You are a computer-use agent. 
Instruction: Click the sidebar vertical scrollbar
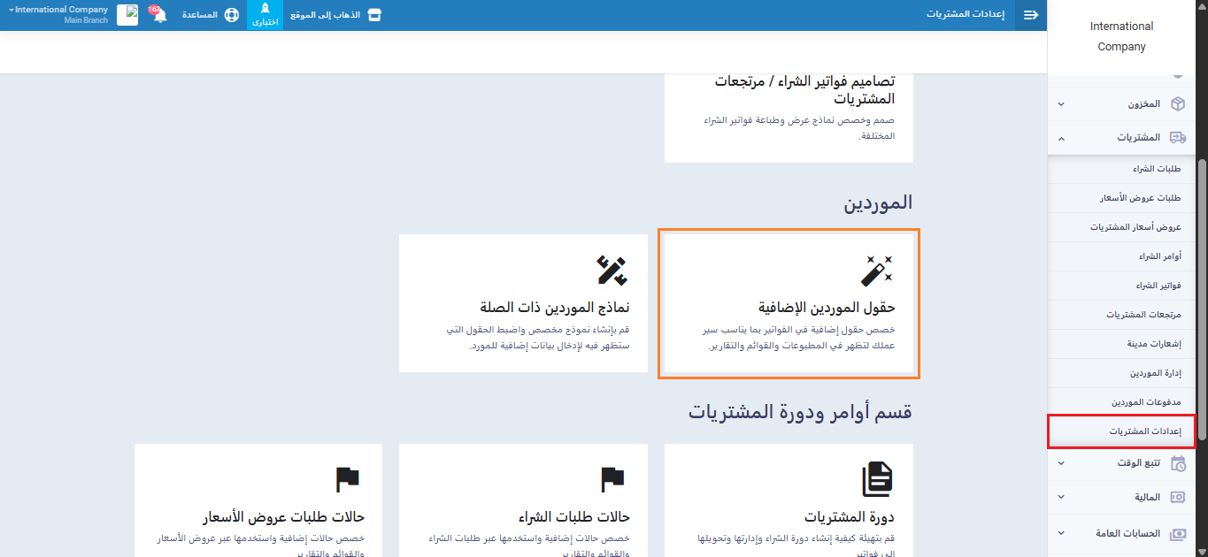coord(1201,265)
